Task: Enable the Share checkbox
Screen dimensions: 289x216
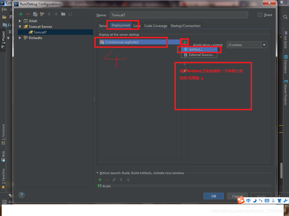Action: click(260, 15)
